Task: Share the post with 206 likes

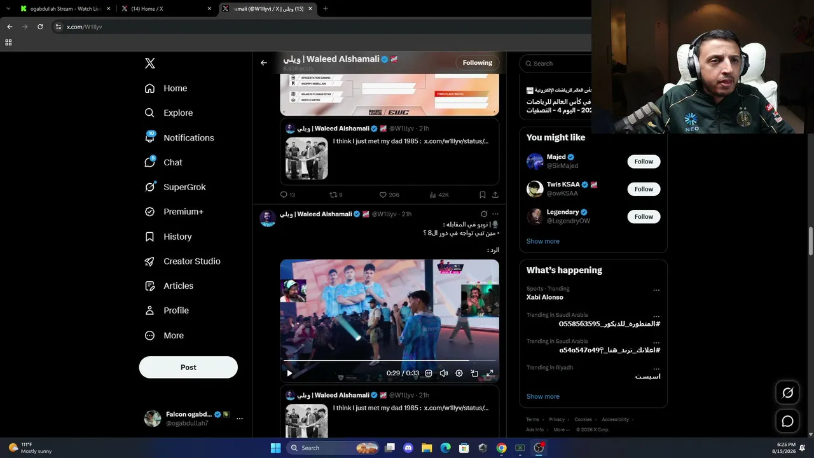Action: point(495,195)
